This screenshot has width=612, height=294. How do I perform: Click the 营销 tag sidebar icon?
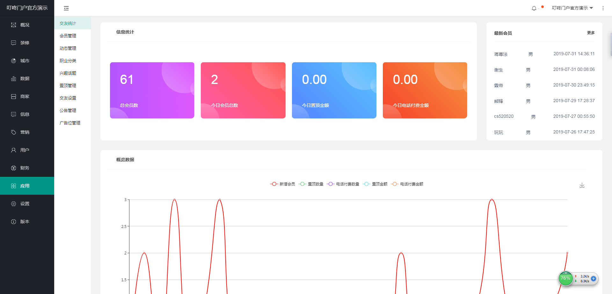tap(13, 132)
